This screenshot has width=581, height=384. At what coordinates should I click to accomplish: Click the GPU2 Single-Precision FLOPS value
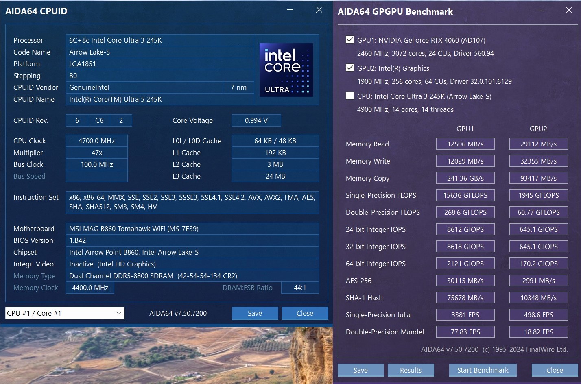click(x=538, y=195)
